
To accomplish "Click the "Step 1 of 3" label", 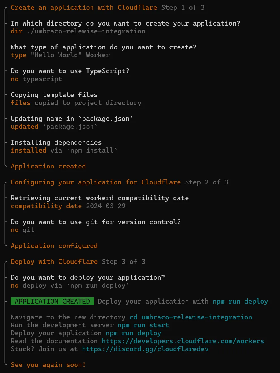I will [x=183, y=7].
